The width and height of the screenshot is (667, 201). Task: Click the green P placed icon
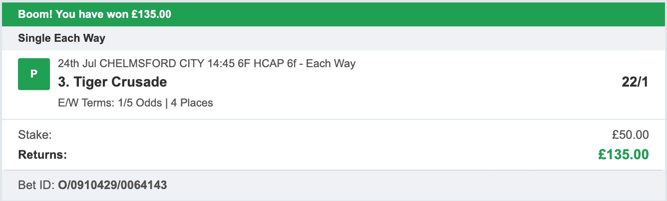pos(34,74)
